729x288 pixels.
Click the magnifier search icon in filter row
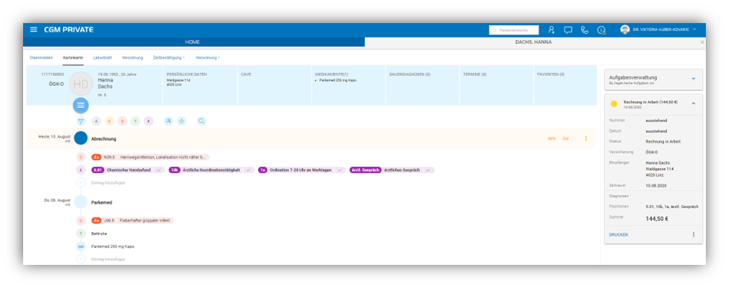(202, 121)
